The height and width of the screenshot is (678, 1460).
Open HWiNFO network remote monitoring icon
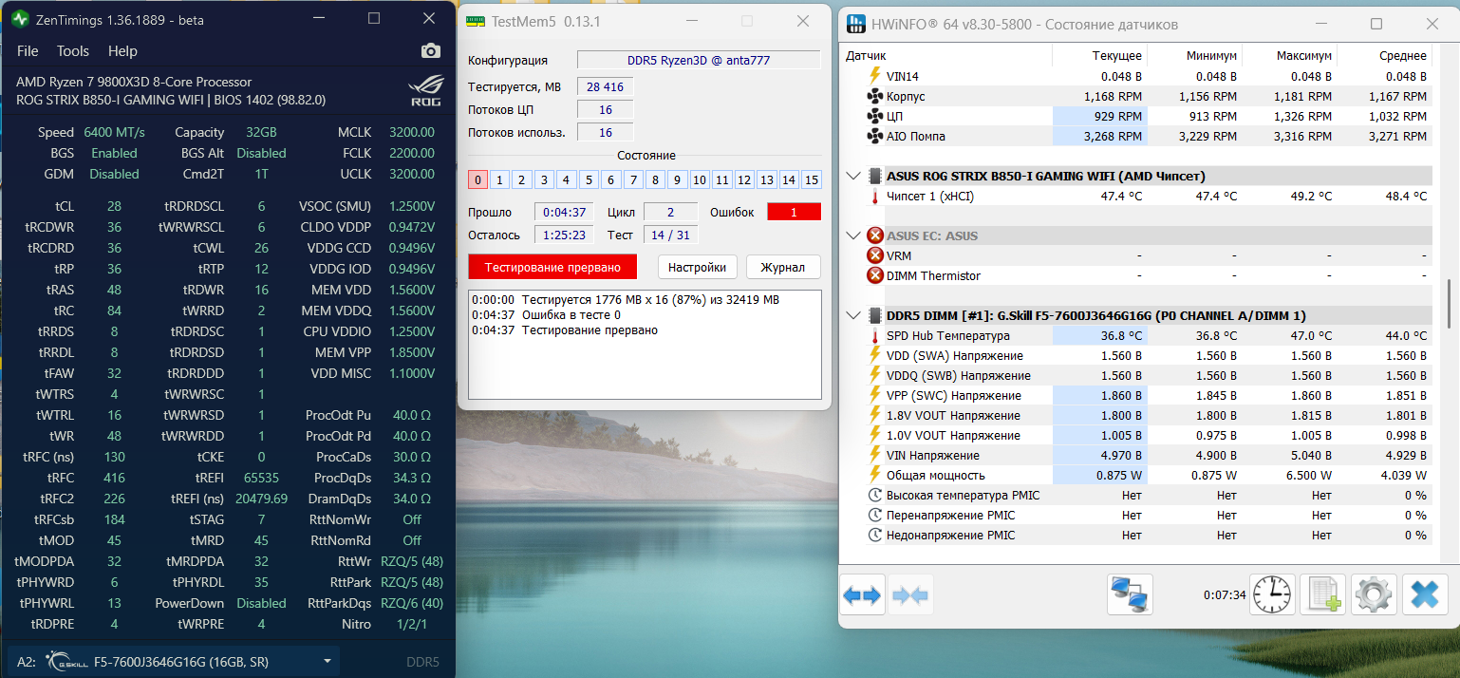click(x=1130, y=594)
